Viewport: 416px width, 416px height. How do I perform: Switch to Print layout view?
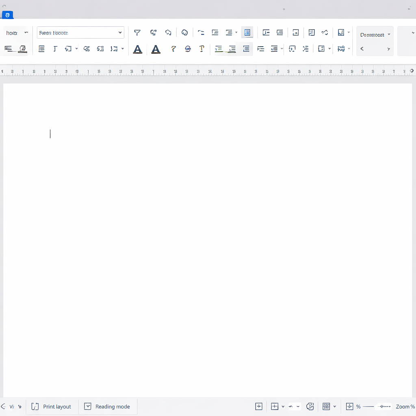(x=52, y=406)
